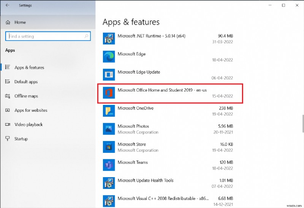The image size is (304, 208).
Task: Click the Microsoft Edge browser icon
Action: pyautogui.click(x=109, y=56)
